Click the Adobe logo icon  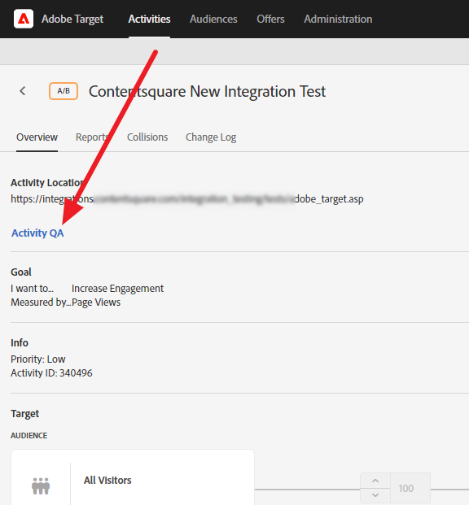24,19
